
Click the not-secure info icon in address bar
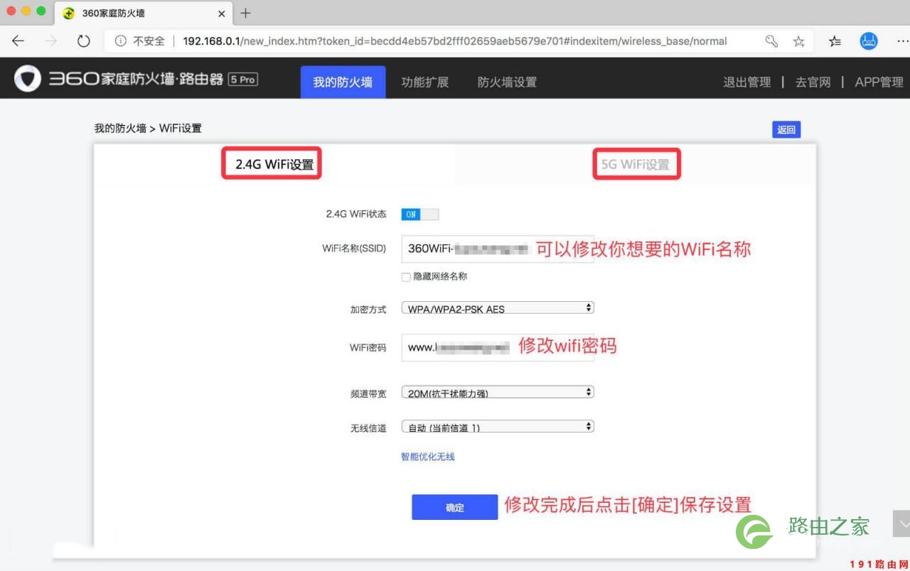[120, 41]
